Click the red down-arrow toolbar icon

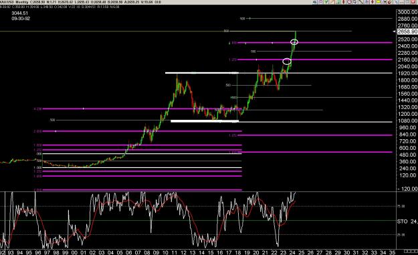coord(373,2)
